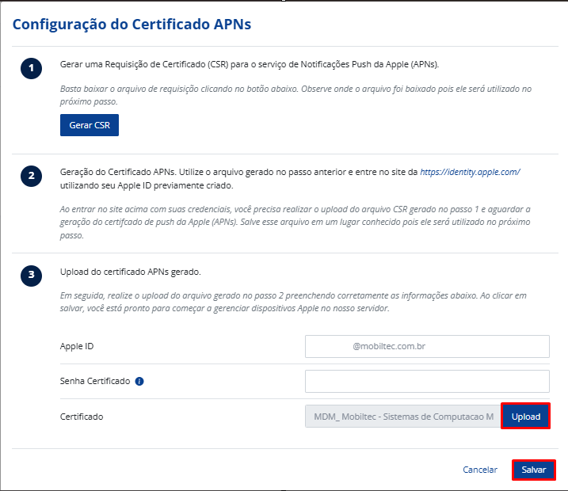Viewport: 568px width, 491px height.
Task: Click the Configuração do Certificado APNs title
Action: pos(132,25)
